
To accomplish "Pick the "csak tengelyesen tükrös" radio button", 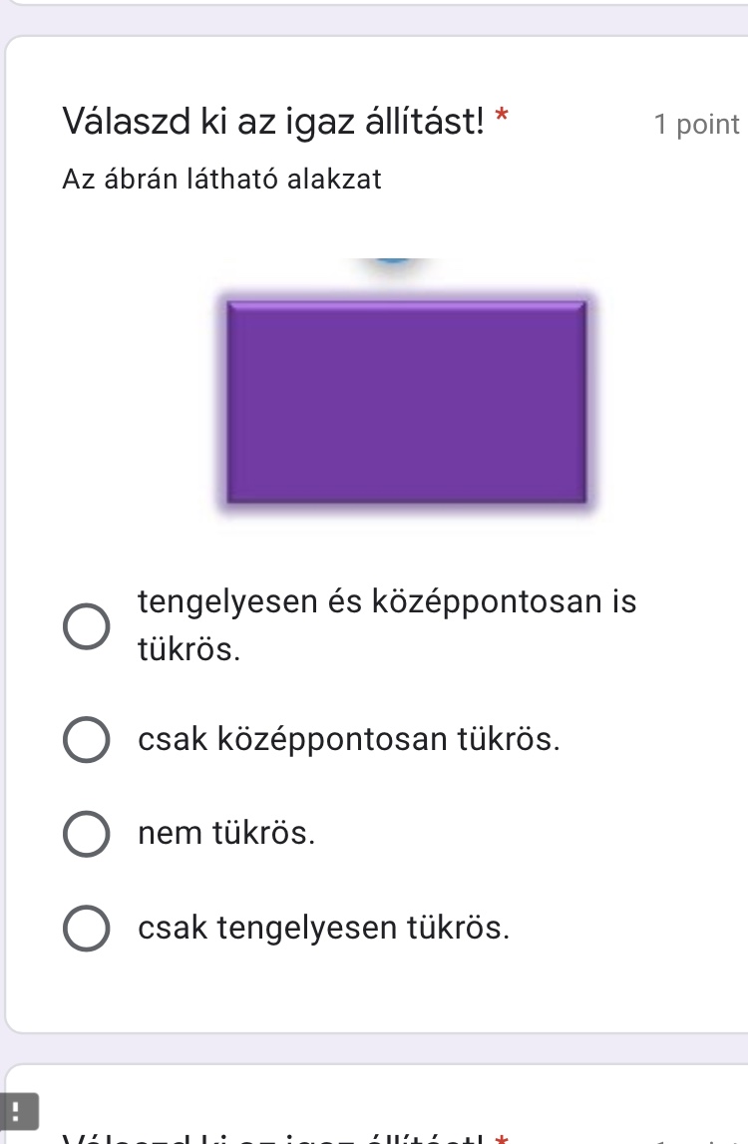I will (87, 928).
